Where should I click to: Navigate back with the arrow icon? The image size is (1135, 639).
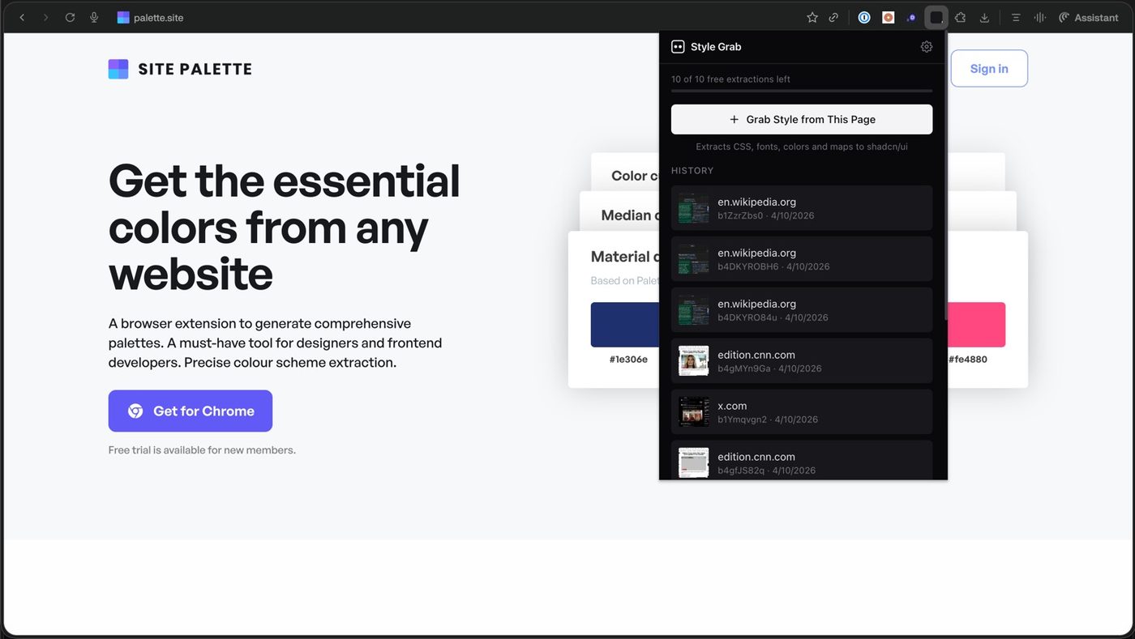tap(22, 17)
